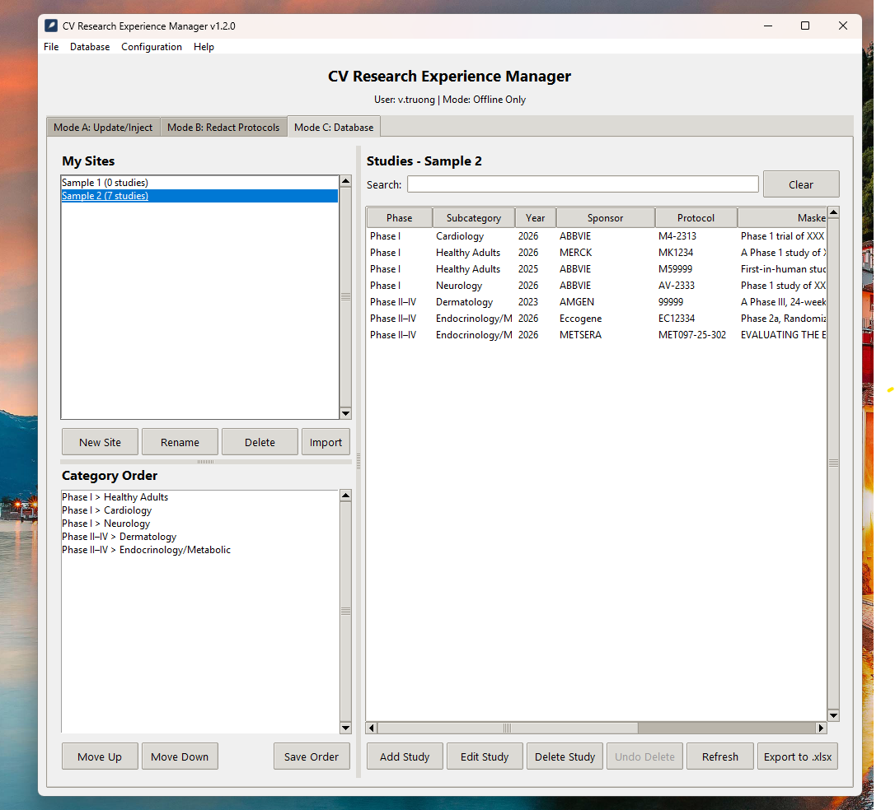Screen dimensions: 895x810
Task: Click the studies table vertical scroll-down arrow
Action: [833, 715]
